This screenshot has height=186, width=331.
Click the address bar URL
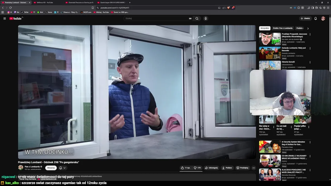click(x=115, y=8)
